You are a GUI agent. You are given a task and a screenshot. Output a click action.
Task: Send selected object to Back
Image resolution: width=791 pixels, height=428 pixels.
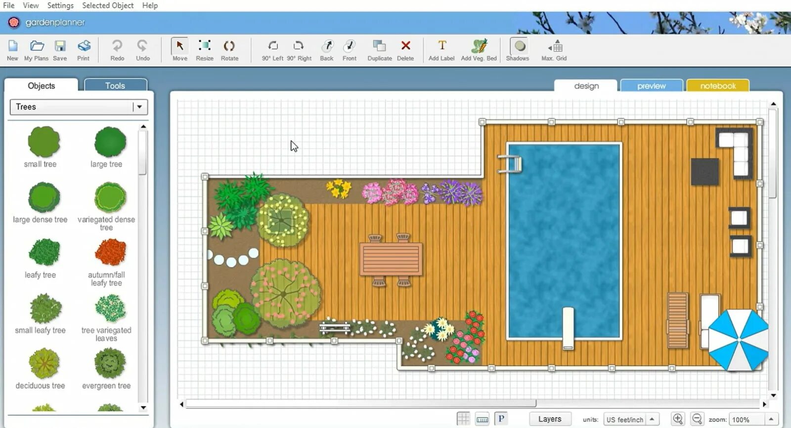click(327, 46)
